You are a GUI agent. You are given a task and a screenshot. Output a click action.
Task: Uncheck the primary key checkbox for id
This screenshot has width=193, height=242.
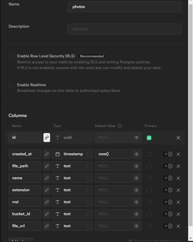(149, 138)
